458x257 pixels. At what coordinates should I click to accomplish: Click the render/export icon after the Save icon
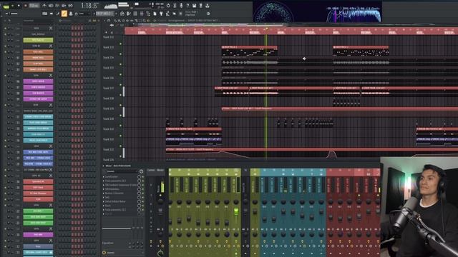200,6
